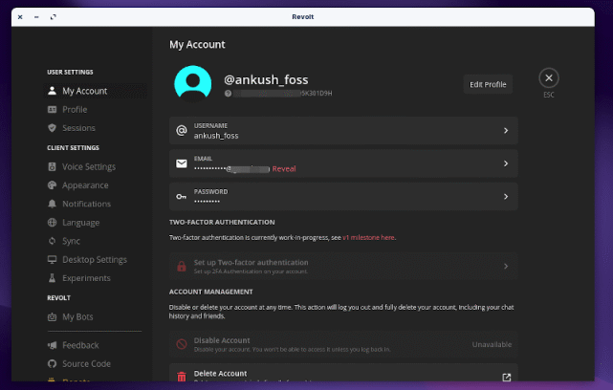The height and width of the screenshot is (390, 613).
Task: Close settings with the ESC X button
Action: pos(549,78)
